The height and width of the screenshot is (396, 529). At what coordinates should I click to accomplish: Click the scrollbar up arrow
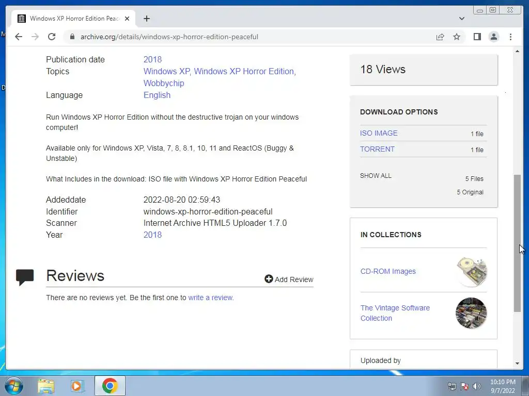click(517, 51)
